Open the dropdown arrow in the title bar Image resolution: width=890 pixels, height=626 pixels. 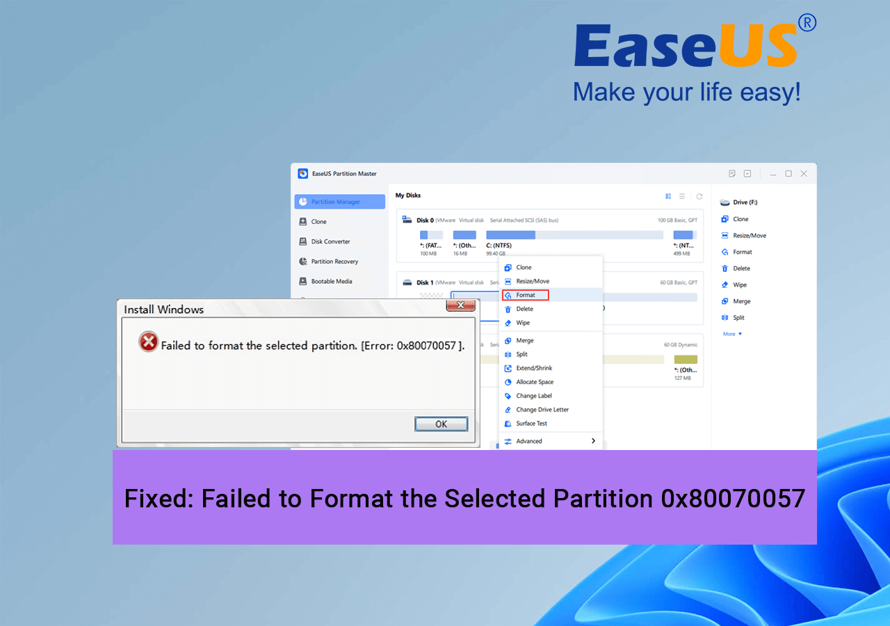(x=746, y=173)
